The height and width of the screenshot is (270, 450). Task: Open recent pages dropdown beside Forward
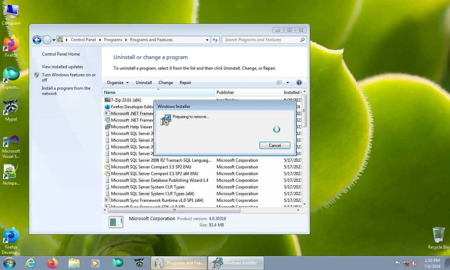coord(54,40)
